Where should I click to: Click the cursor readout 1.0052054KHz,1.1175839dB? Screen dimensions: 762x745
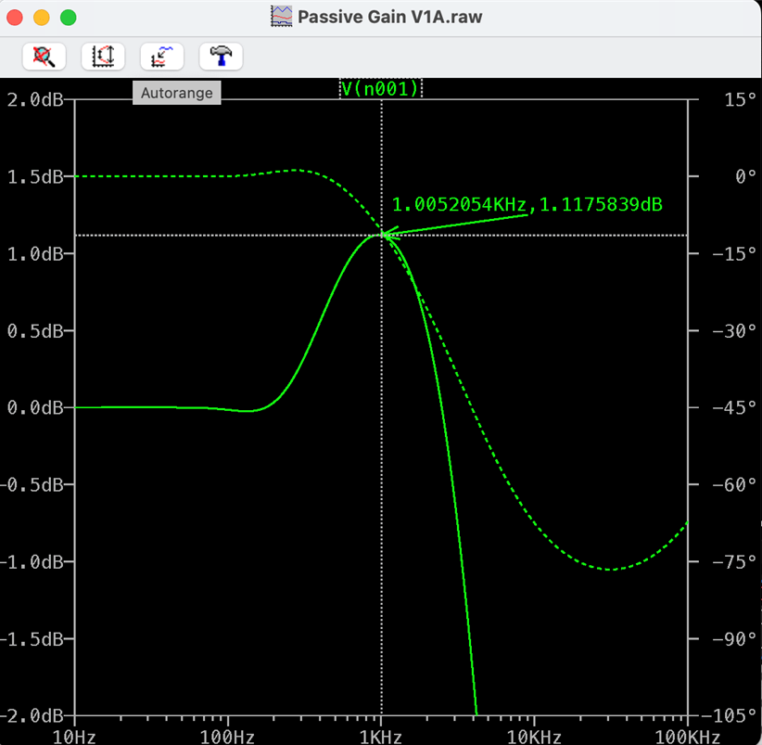[x=527, y=204]
